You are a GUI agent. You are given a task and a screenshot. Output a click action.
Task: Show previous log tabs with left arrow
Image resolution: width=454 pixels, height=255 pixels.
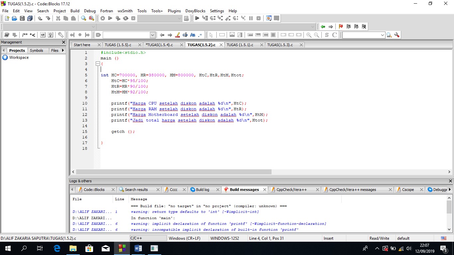pos(72,190)
